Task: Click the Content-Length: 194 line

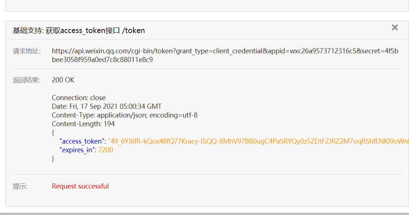Action: click(83, 124)
